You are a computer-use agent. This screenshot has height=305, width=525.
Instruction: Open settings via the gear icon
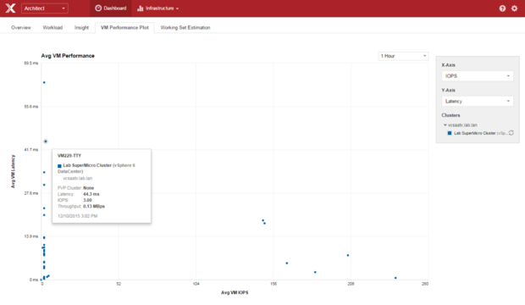point(514,8)
